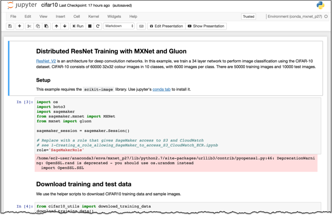The height and width of the screenshot is (215, 332).
Task: Select the In [3] code cell editor
Action: coord(178,126)
